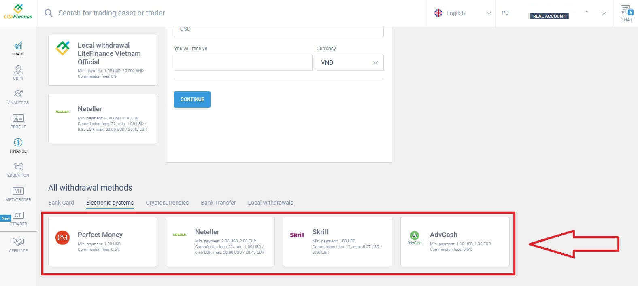Open Analytics from the sidebar
This screenshot has height=286, width=638.
click(x=18, y=97)
